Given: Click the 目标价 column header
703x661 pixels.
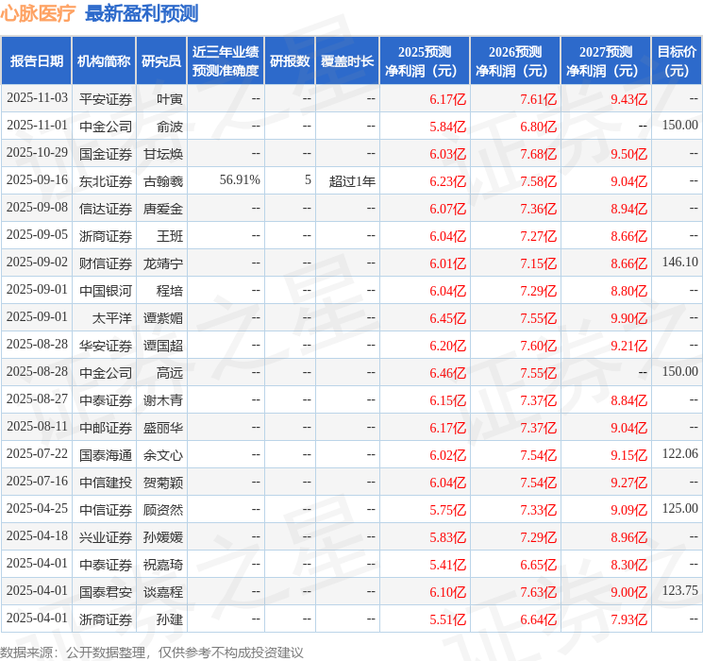Looking at the screenshot, I should pyautogui.click(x=677, y=61).
